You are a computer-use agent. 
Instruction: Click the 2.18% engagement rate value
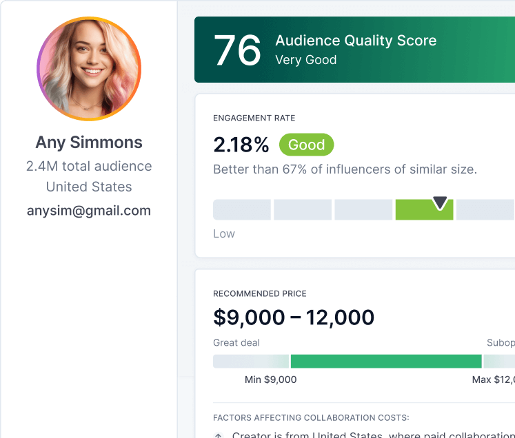[x=241, y=145]
